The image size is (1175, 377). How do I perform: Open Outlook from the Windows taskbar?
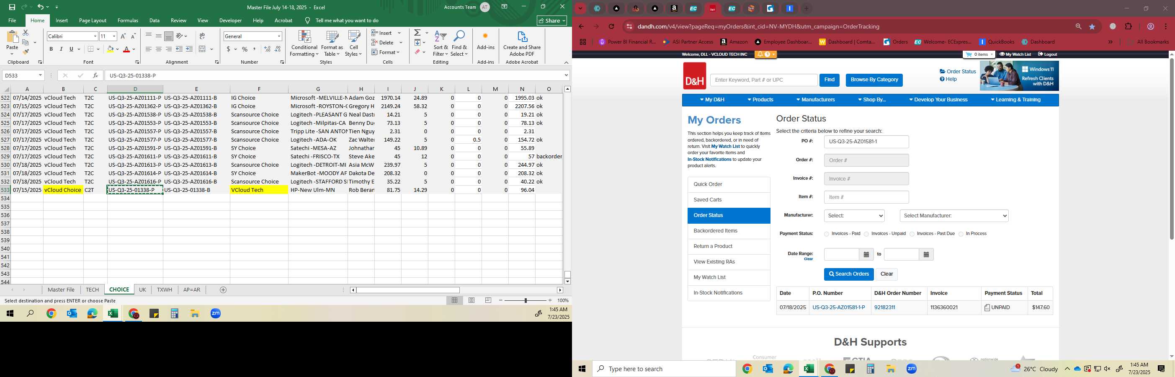click(x=72, y=314)
